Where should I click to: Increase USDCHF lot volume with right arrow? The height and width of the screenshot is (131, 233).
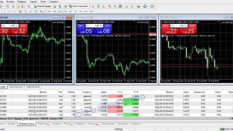pyautogui.click(x=101, y=26)
